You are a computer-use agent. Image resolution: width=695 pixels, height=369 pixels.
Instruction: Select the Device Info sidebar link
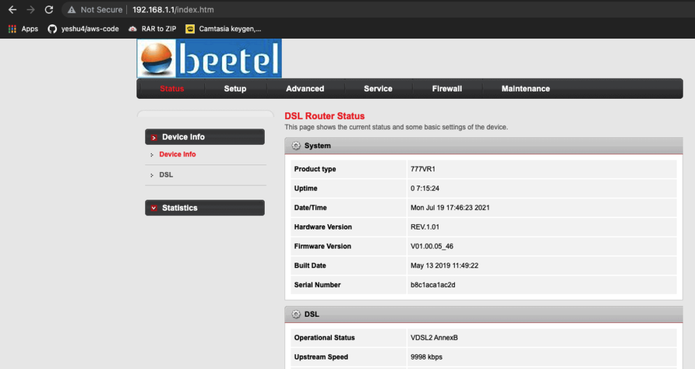pos(177,154)
